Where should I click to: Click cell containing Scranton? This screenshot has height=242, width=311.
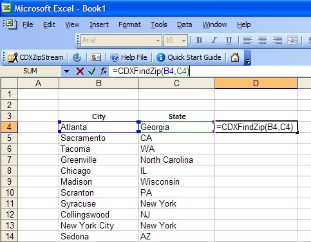coord(99,192)
